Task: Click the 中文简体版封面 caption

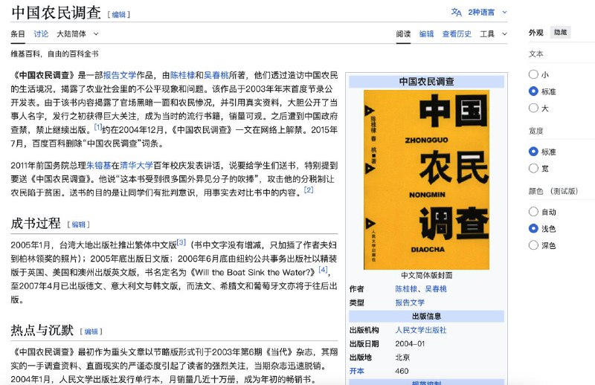Action: pos(426,276)
